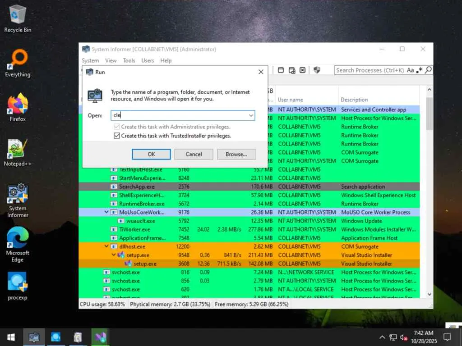The height and width of the screenshot is (346, 462).
Task: Select the RuntimeBroker.exe PID 5672 row
Action: tap(249, 204)
